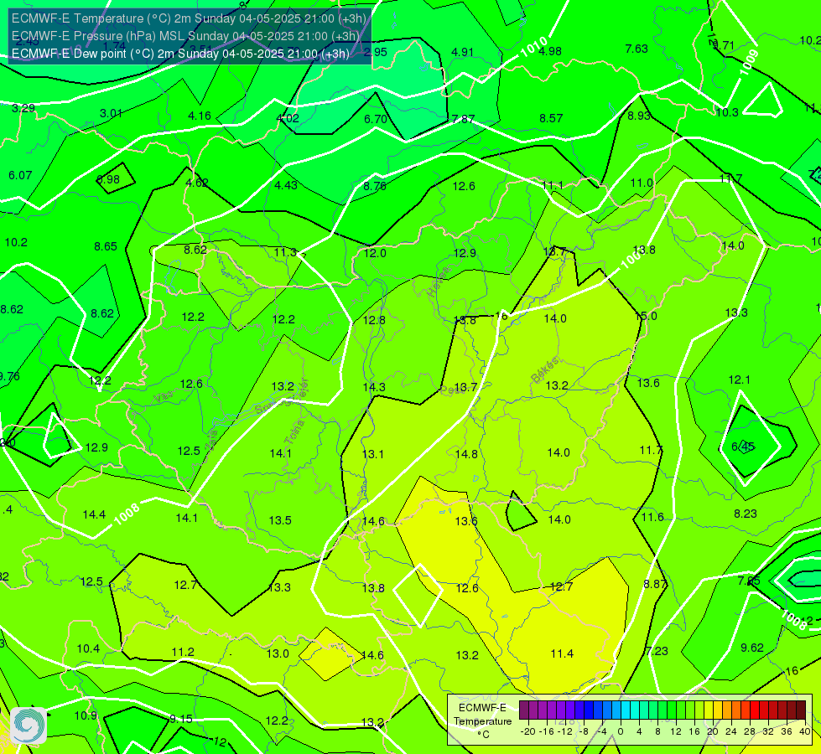Click the map value 12.0

point(375,253)
